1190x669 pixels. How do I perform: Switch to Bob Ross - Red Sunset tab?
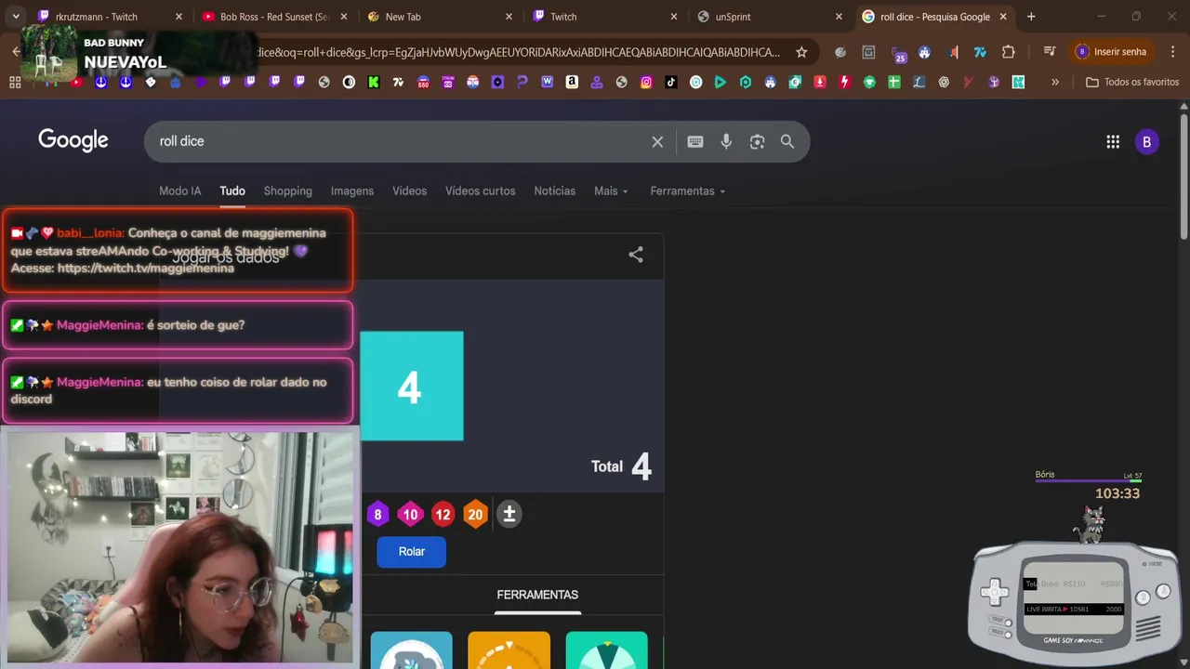274,17
